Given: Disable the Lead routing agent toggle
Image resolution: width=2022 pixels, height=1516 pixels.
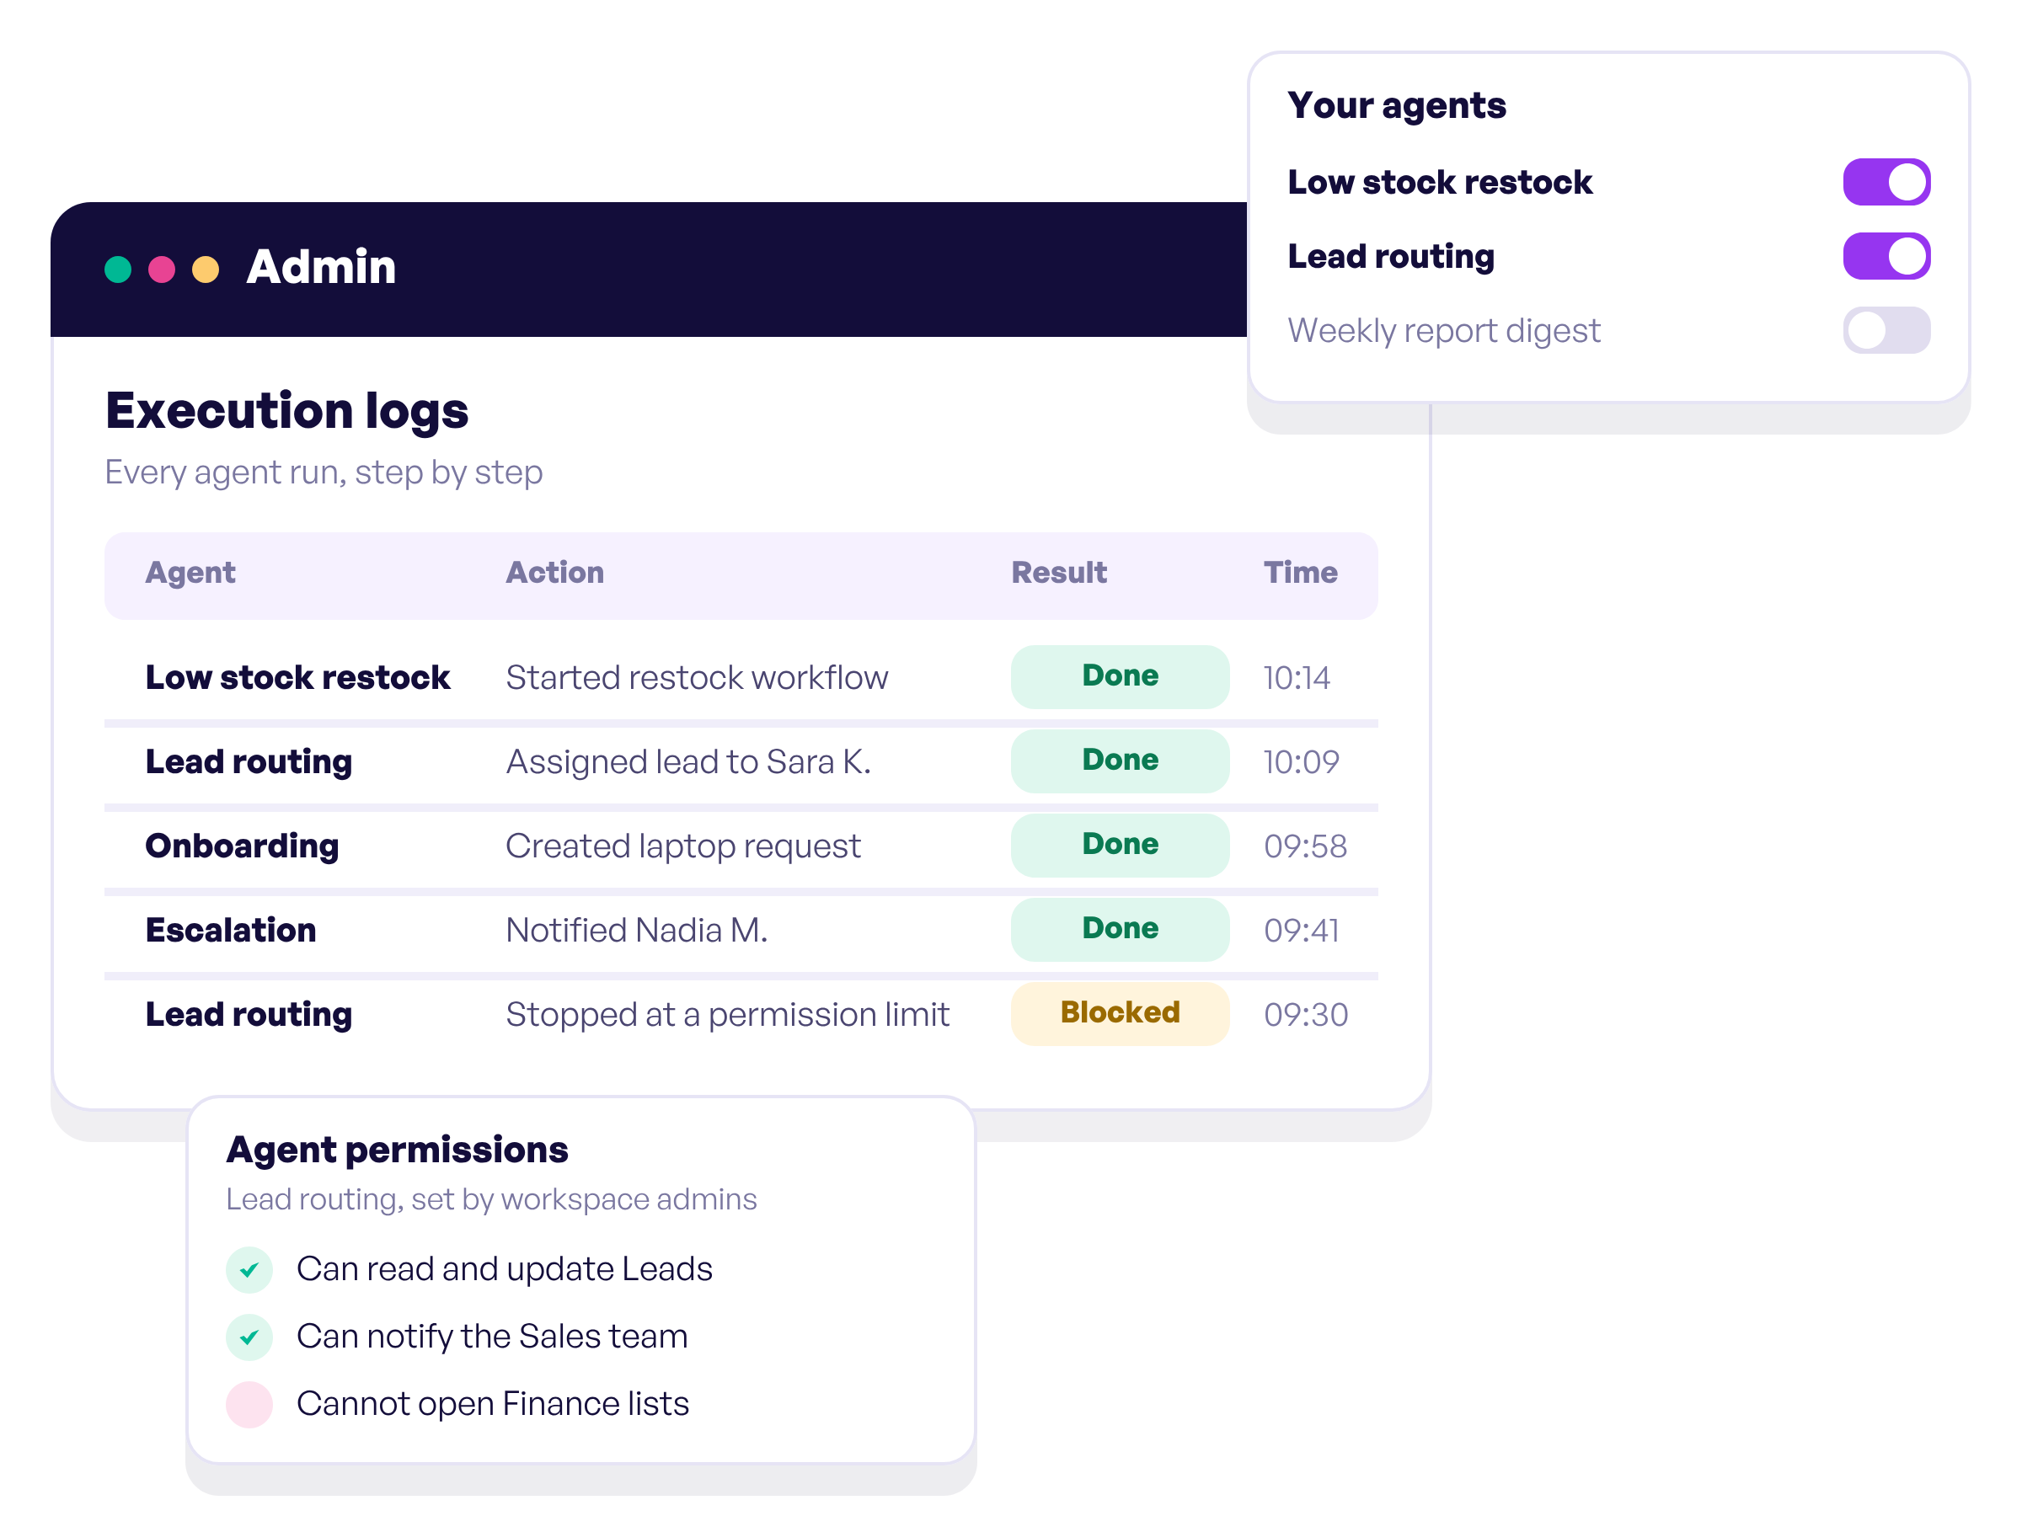Looking at the screenshot, I should click(x=1886, y=256).
